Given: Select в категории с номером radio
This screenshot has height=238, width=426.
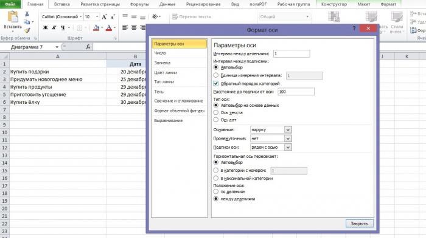Looking at the screenshot, I should 216,170.
